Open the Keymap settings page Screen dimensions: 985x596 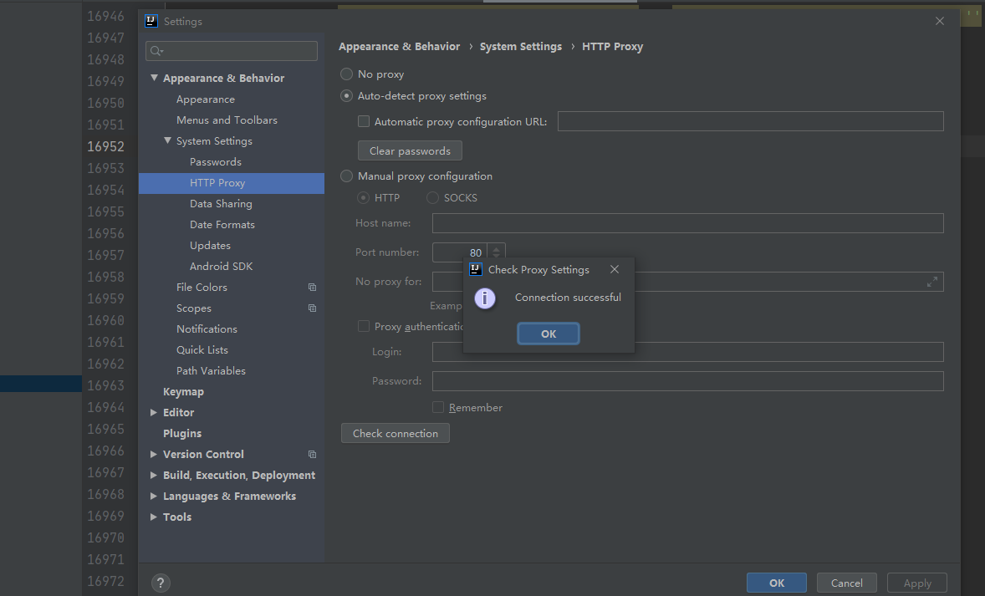click(x=183, y=392)
